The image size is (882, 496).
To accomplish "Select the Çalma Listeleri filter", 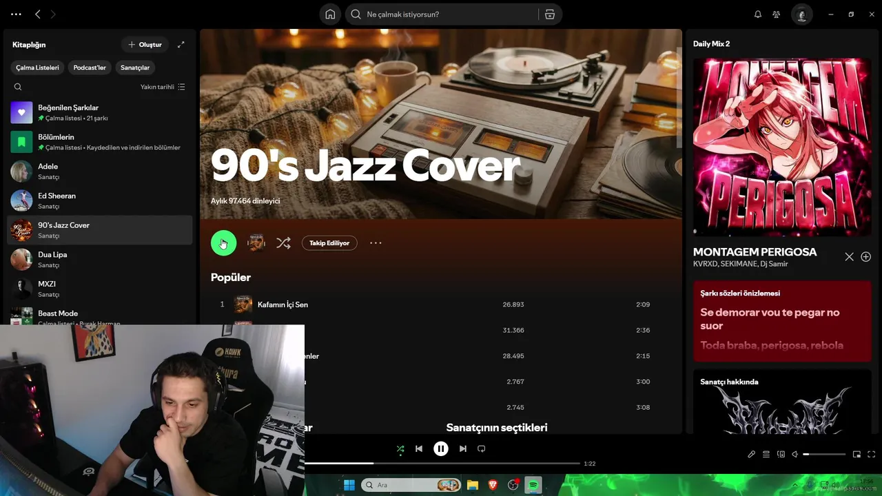I will [x=38, y=68].
